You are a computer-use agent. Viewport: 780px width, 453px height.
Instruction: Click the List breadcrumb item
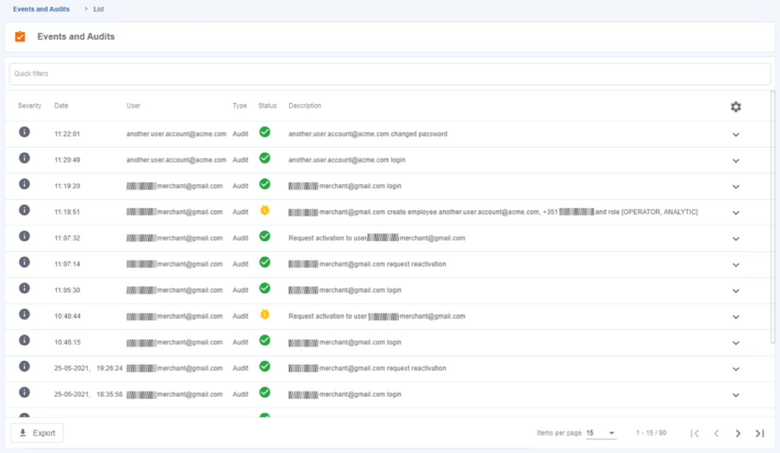[x=99, y=9]
